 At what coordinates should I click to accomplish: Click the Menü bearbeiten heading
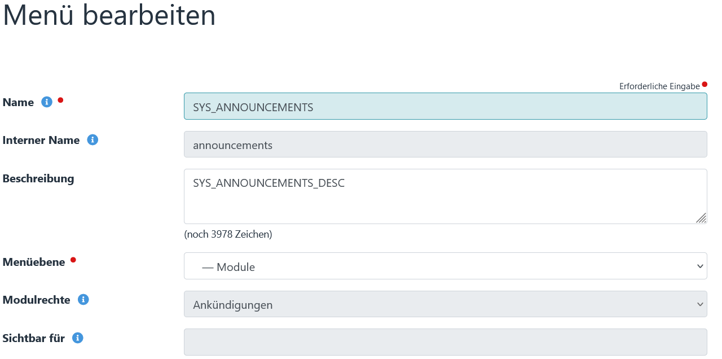[x=108, y=16]
